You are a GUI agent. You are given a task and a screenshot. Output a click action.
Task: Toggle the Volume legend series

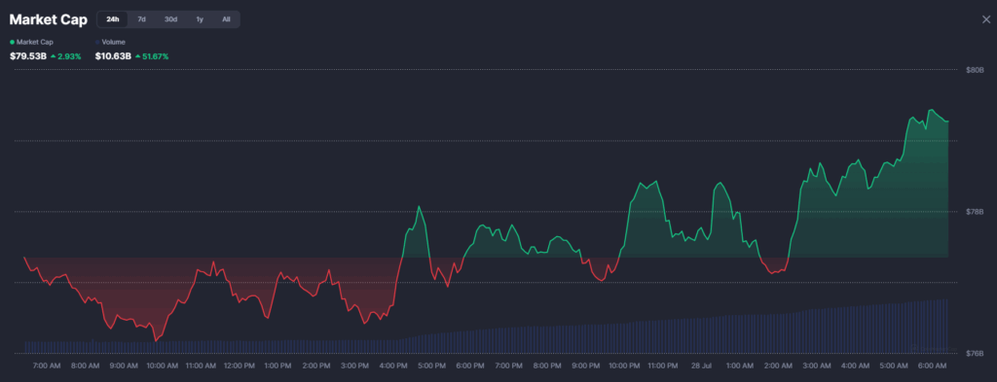[x=110, y=42]
